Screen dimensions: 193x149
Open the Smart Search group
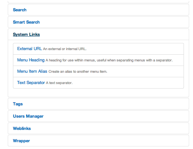click(26, 22)
